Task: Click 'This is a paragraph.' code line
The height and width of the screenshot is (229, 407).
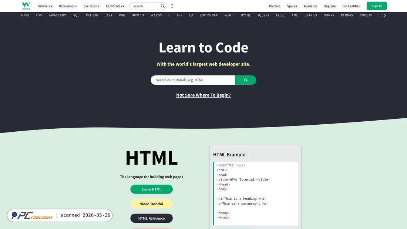Action: (242, 203)
